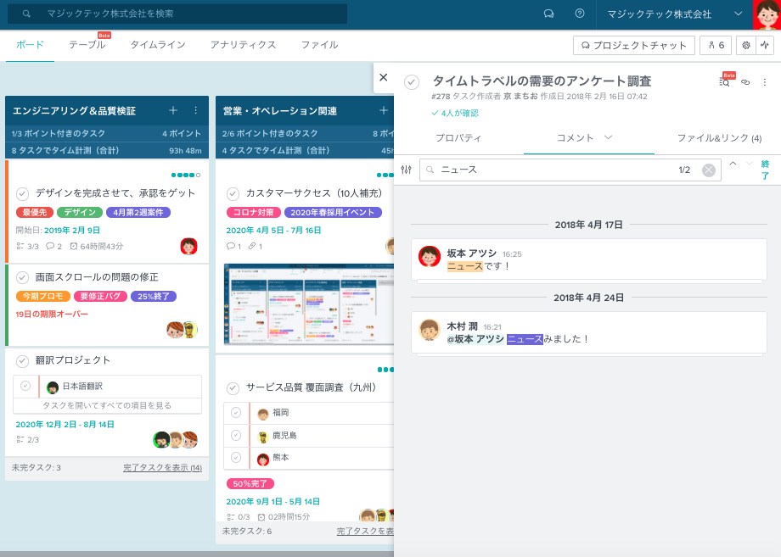Toggle completion of 福岡 subtask
This screenshot has height=557, width=781.
tap(236, 413)
